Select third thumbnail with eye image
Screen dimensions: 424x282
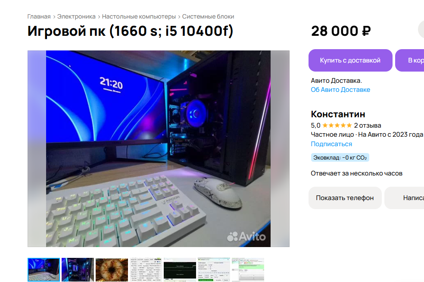(112, 269)
